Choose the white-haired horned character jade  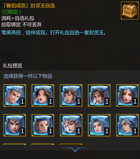pyautogui.click(x=71, y=125)
